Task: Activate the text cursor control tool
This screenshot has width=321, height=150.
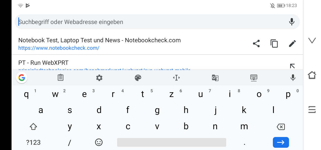Action: tap(177, 78)
